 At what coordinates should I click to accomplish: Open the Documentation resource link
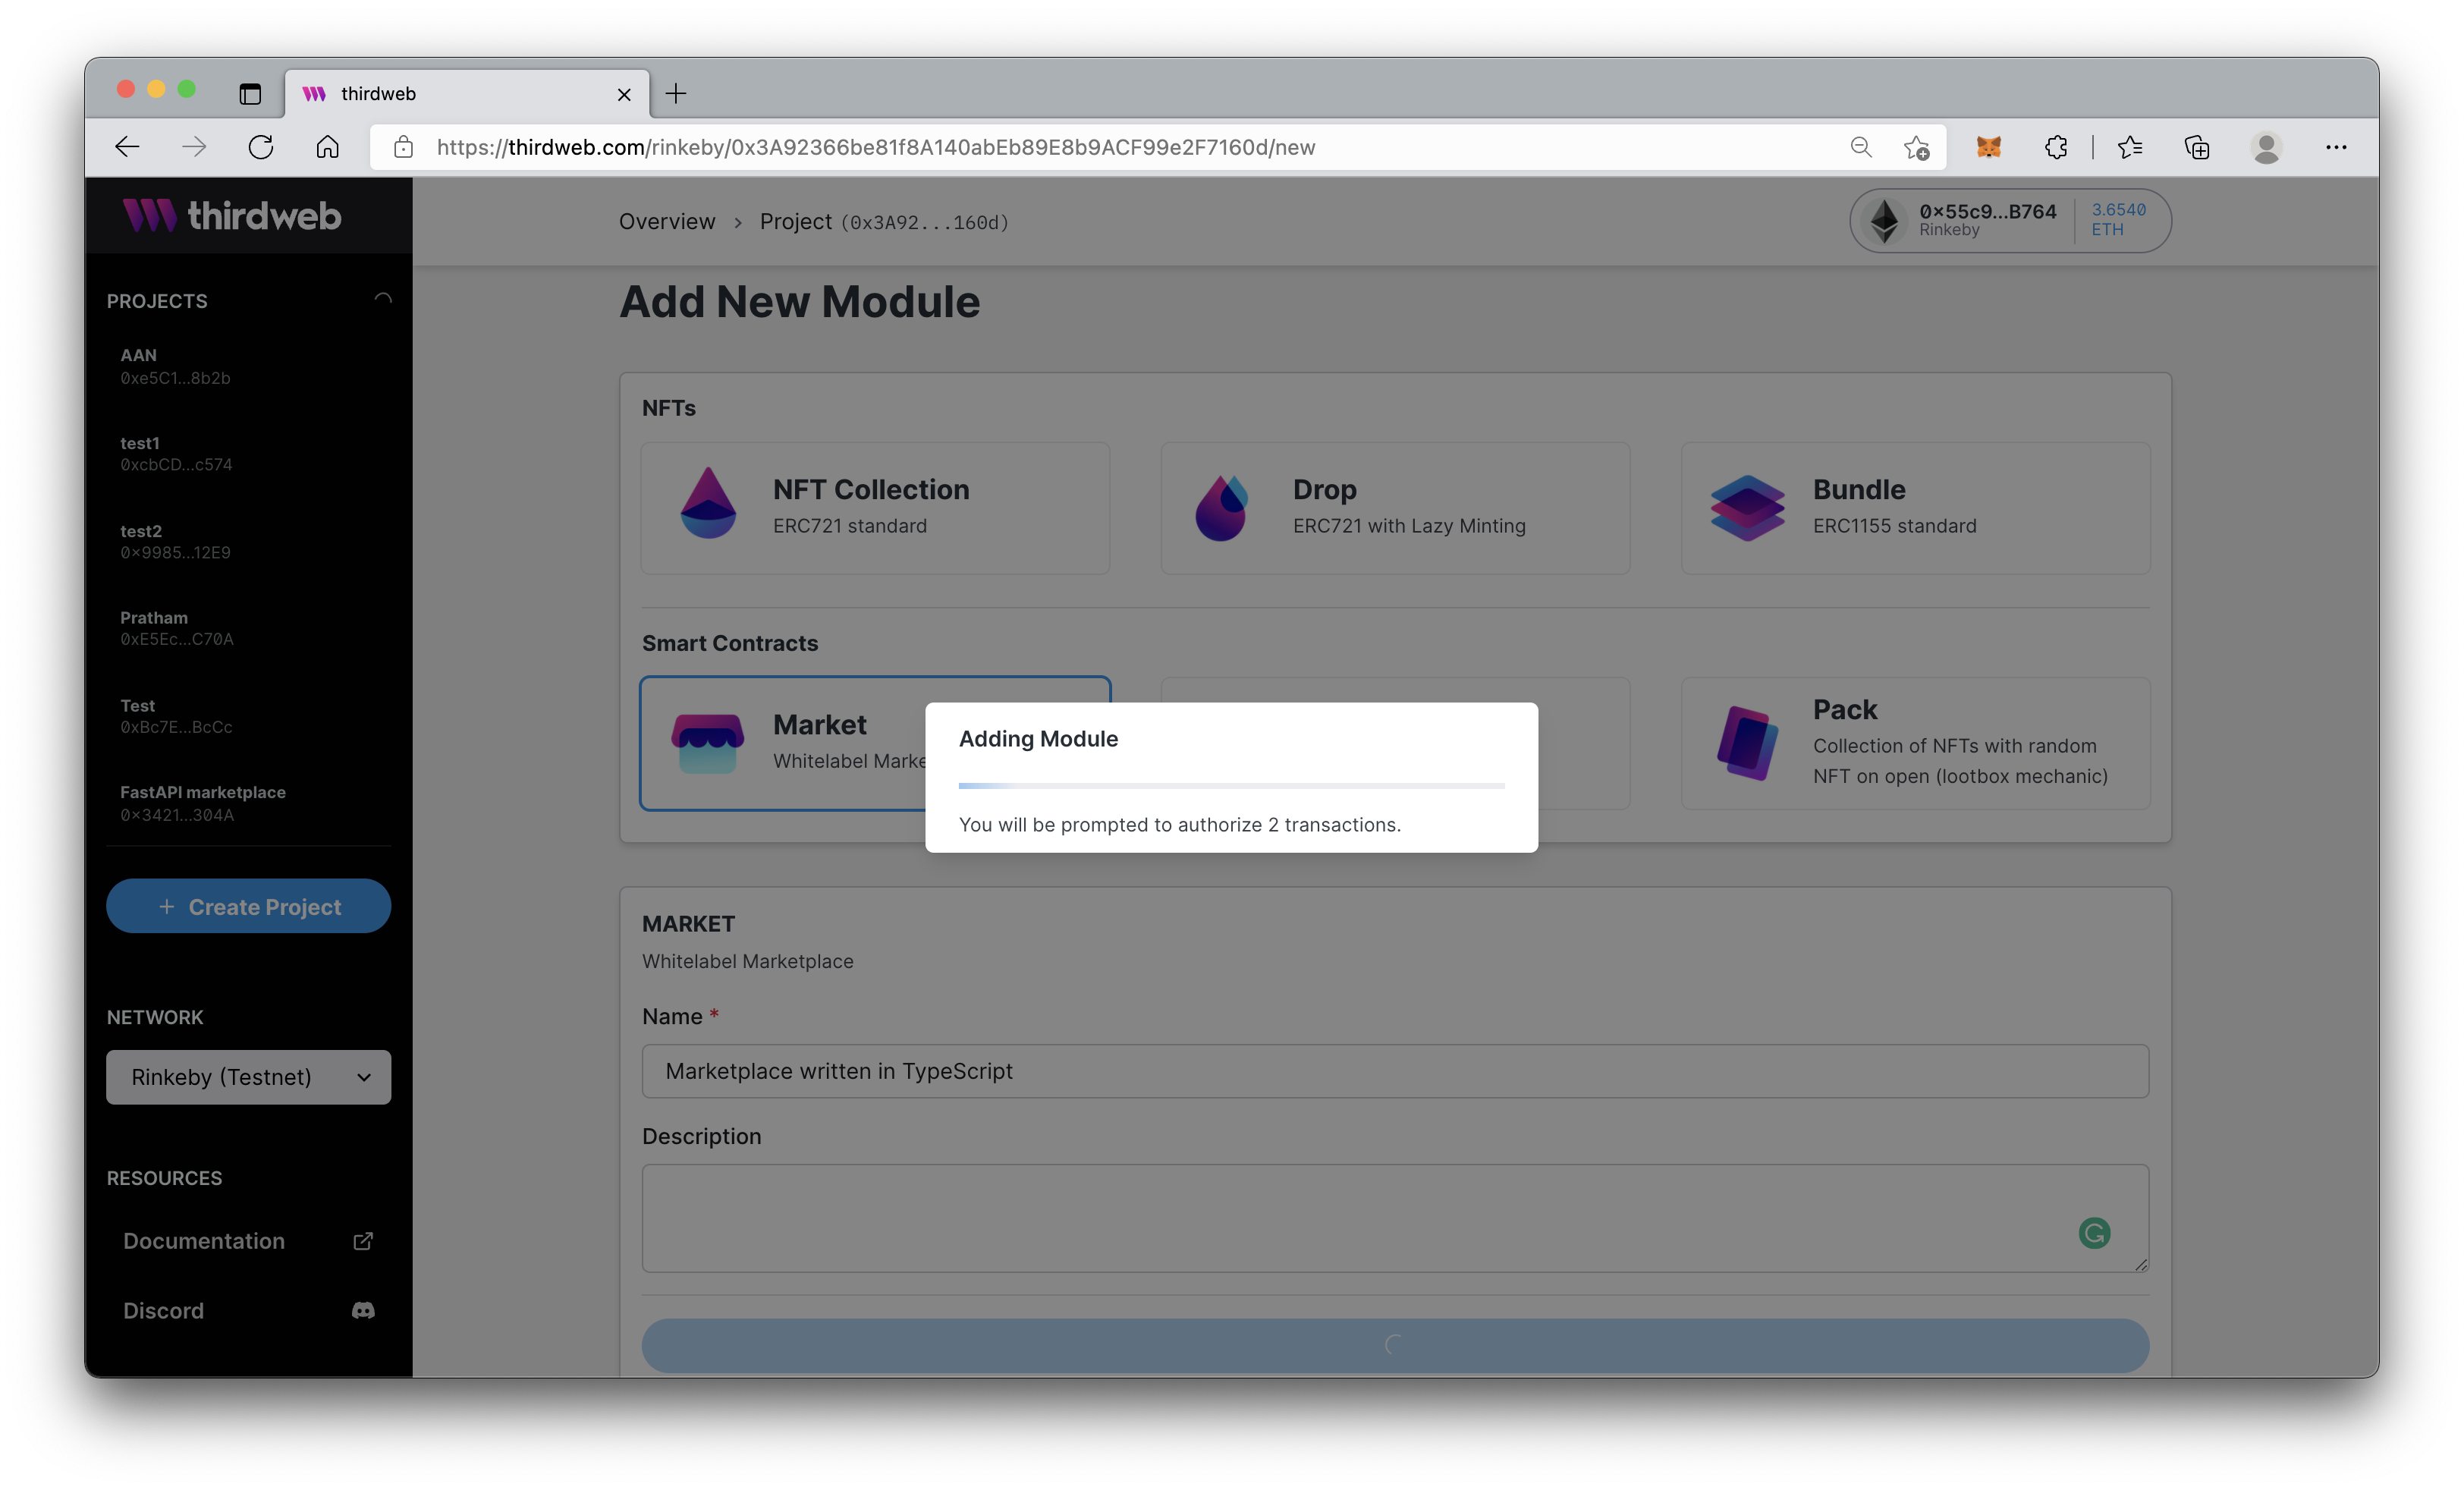click(x=248, y=1241)
